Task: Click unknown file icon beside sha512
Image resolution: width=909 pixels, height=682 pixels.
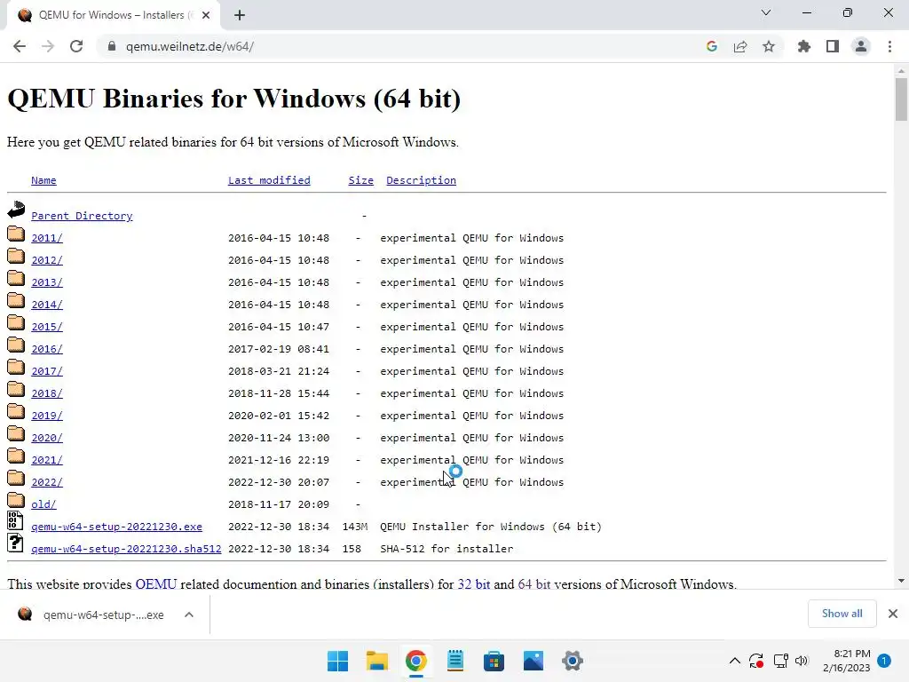Action: click(16, 543)
